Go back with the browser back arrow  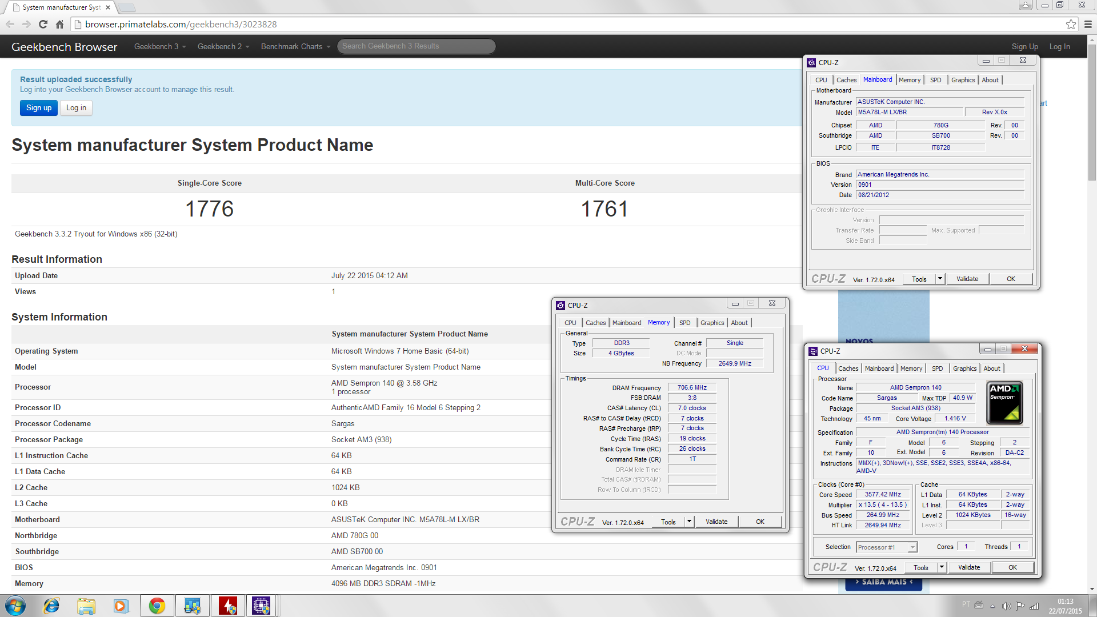click(x=10, y=24)
